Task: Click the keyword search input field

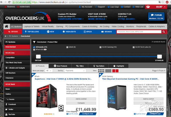Action: pos(139,32)
